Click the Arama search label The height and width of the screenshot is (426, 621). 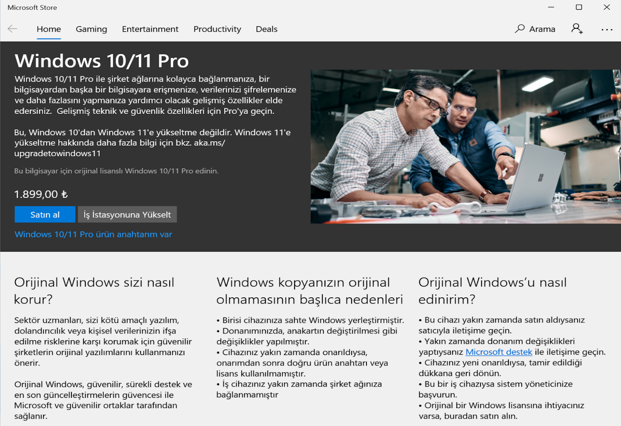(542, 29)
